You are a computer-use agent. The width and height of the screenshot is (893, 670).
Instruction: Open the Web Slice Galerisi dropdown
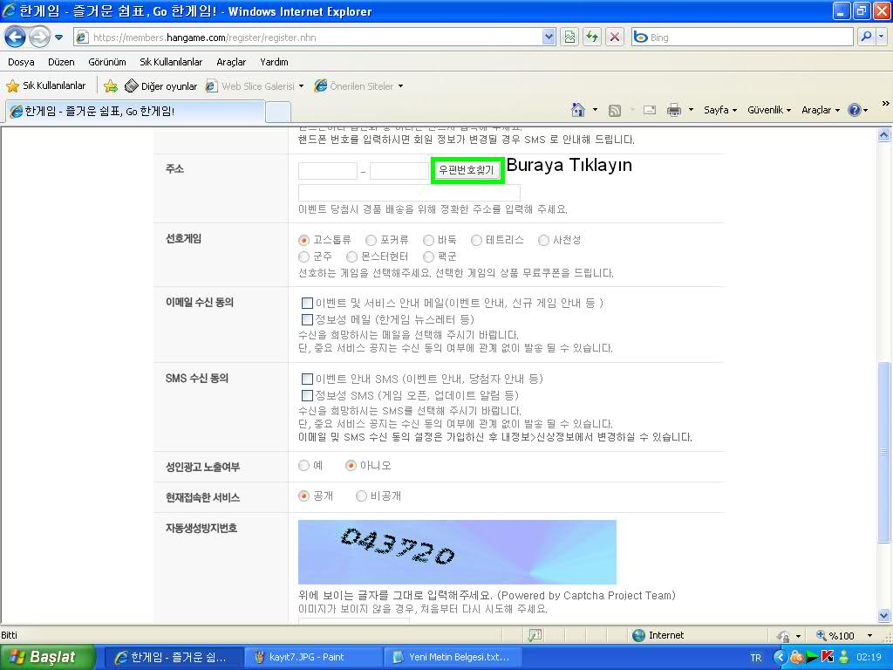coord(255,86)
